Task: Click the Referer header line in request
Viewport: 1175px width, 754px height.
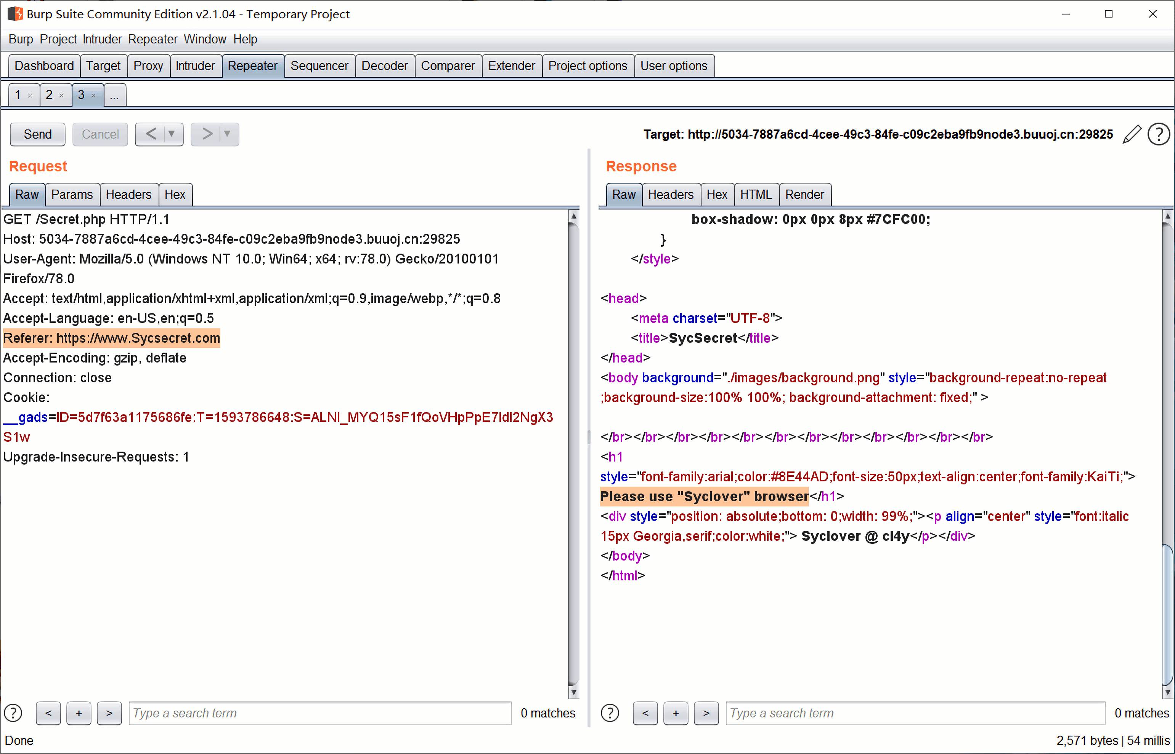Action: [x=112, y=338]
